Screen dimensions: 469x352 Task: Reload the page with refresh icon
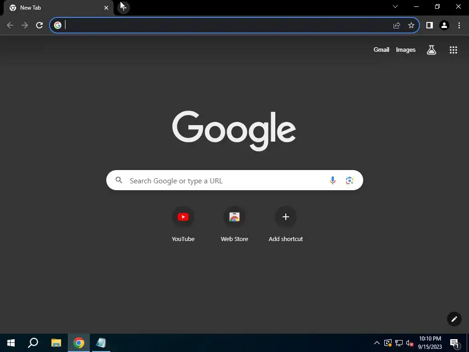(x=39, y=25)
